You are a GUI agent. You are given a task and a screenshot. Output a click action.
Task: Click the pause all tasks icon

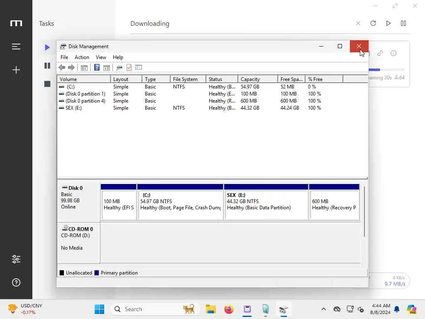pyautogui.click(x=403, y=23)
